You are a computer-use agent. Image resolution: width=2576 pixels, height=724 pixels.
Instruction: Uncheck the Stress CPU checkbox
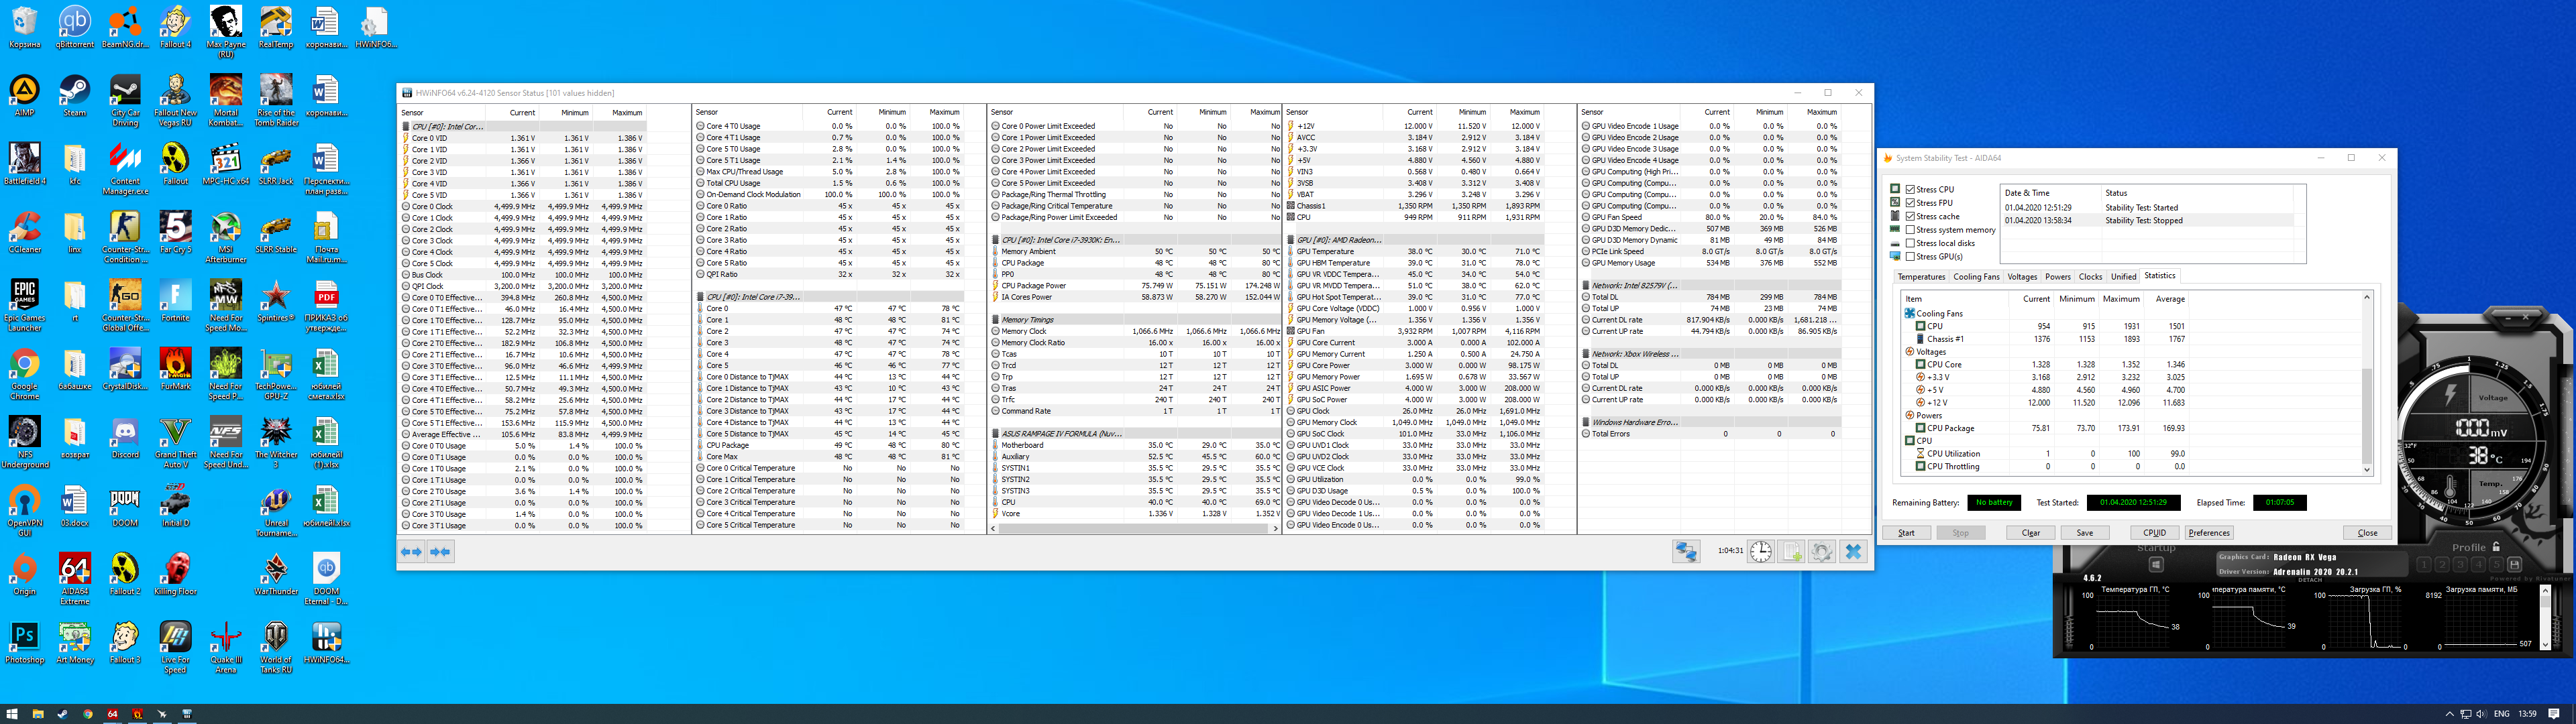pos(1910,189)
